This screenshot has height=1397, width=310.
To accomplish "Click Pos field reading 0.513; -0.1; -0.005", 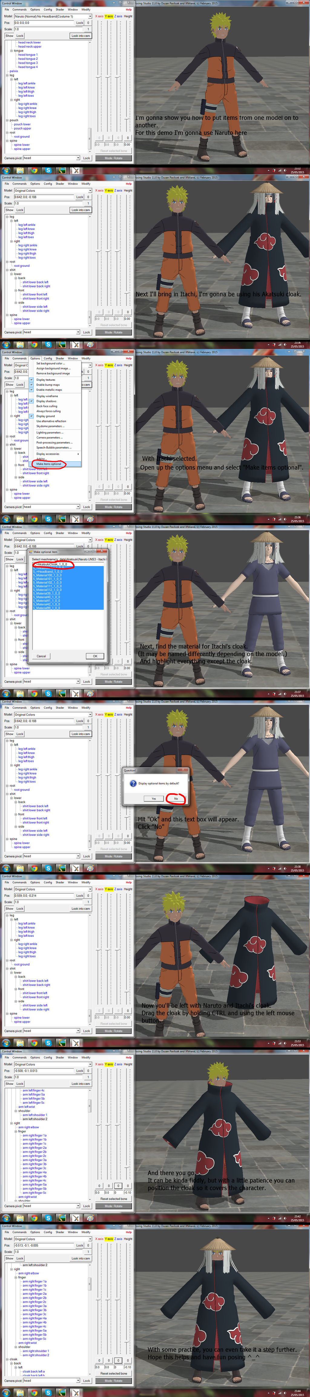I will tap(44, 1245).
